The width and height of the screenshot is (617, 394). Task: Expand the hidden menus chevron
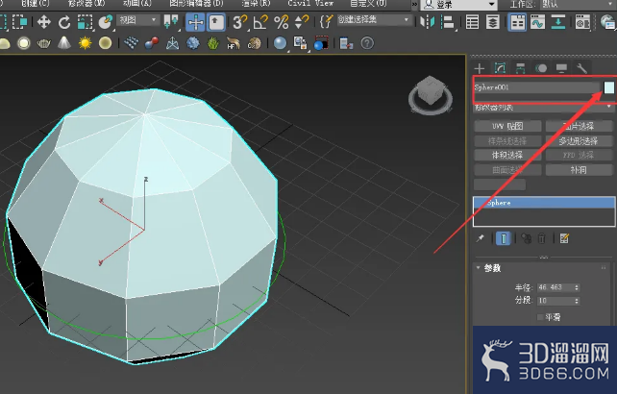pyautogui.click(x=415, y=4)
